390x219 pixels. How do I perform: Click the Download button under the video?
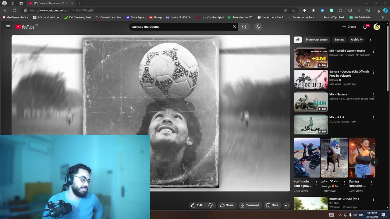tap(250, 205)
